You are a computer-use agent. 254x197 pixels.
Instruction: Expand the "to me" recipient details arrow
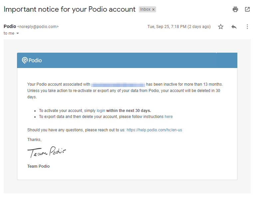click(18, 33)
